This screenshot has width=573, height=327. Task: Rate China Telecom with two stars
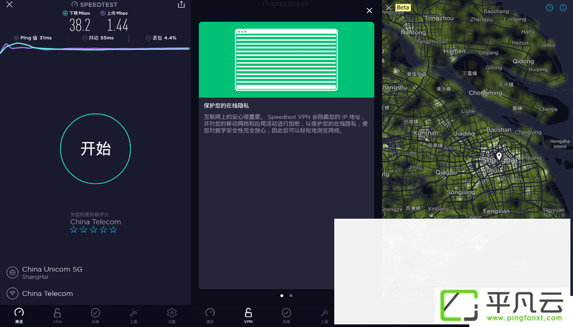coord(84,230)
